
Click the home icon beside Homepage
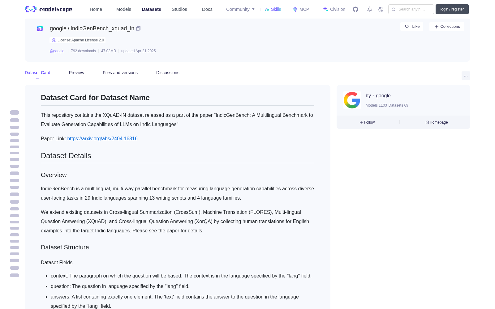click(427, 122)
